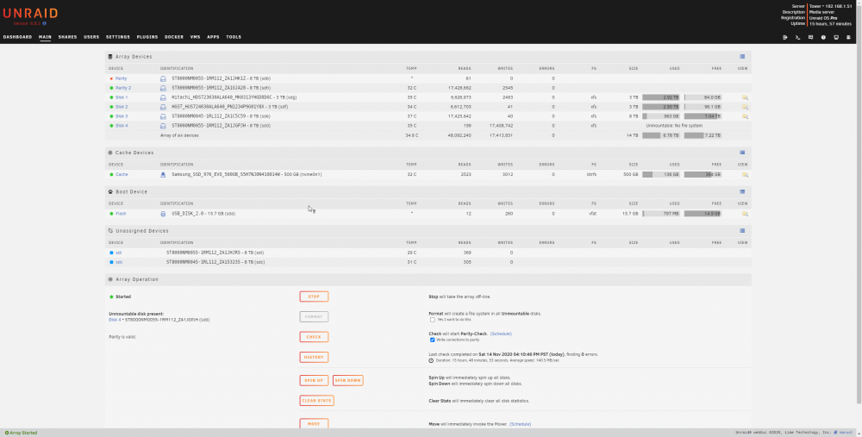Image resolution: width=862 pixels, height=437 pixels.
Task: Click the Spin Down button
Action: click(x=348, y=380)
